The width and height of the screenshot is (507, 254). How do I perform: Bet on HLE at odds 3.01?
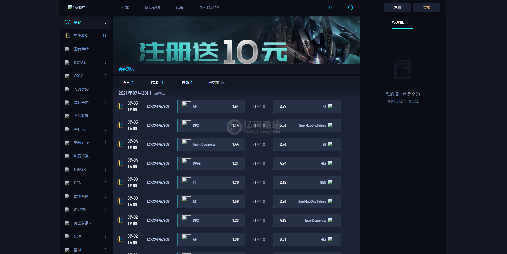coord(307,239)
